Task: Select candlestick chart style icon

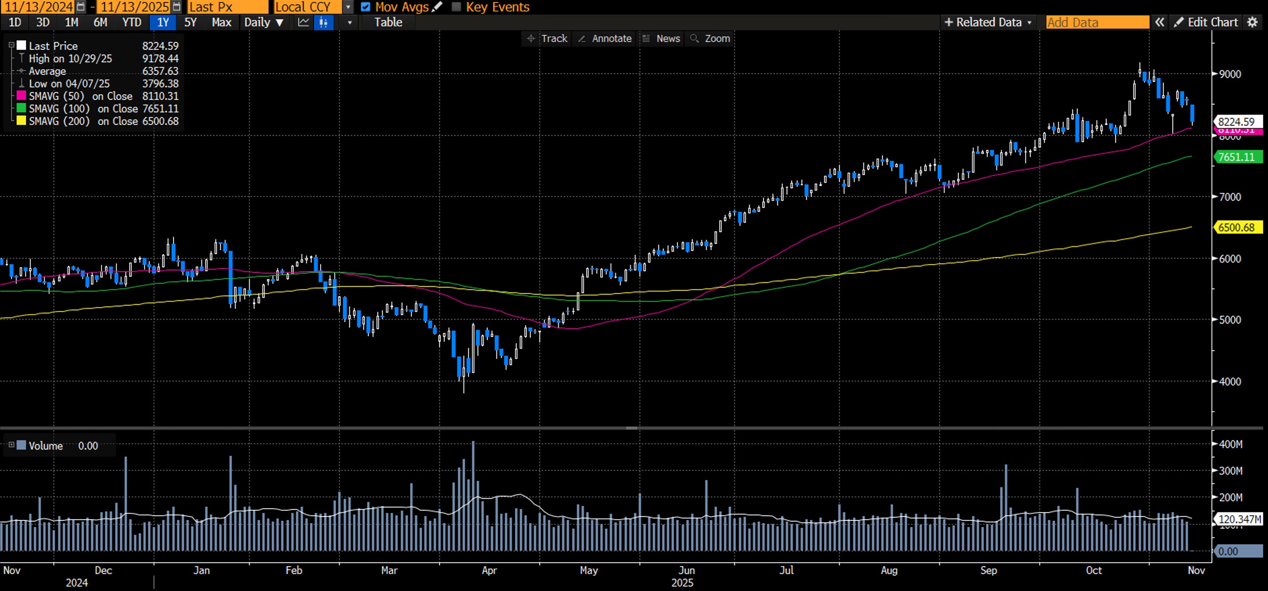Action: click(x=323, y=22)
